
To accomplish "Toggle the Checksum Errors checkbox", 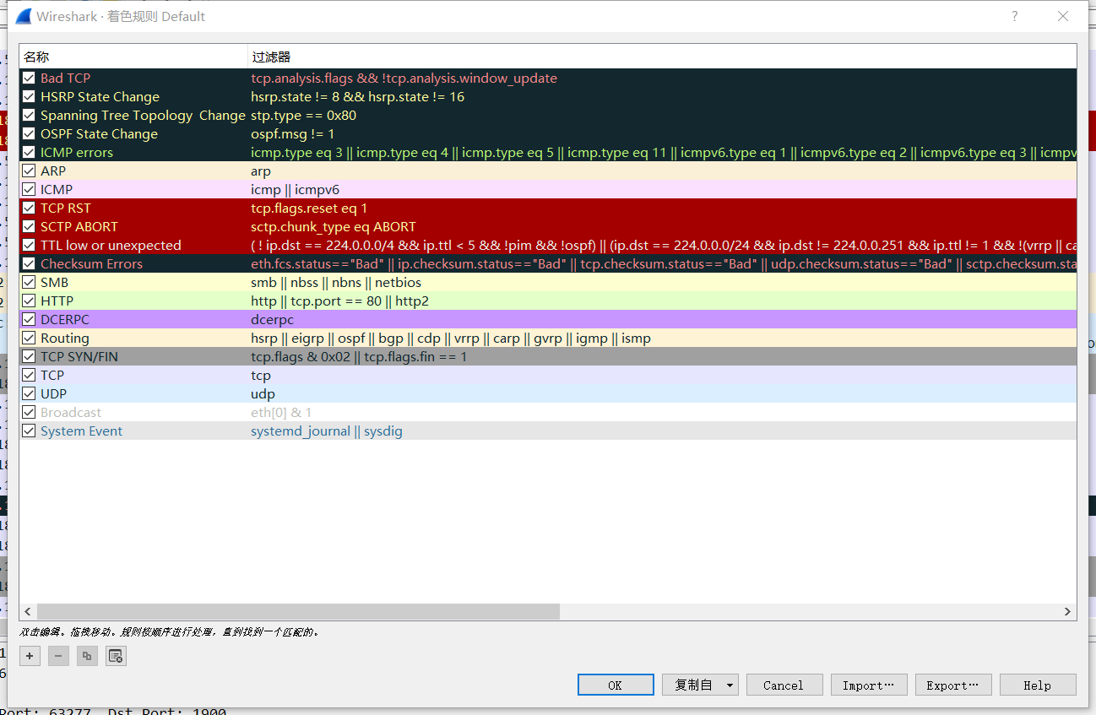I will (29, 263).
